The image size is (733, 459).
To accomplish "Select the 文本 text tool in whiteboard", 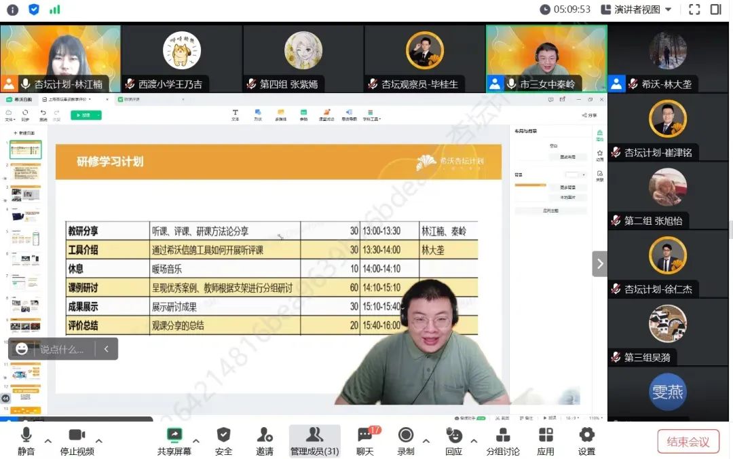I will point(235,115).
